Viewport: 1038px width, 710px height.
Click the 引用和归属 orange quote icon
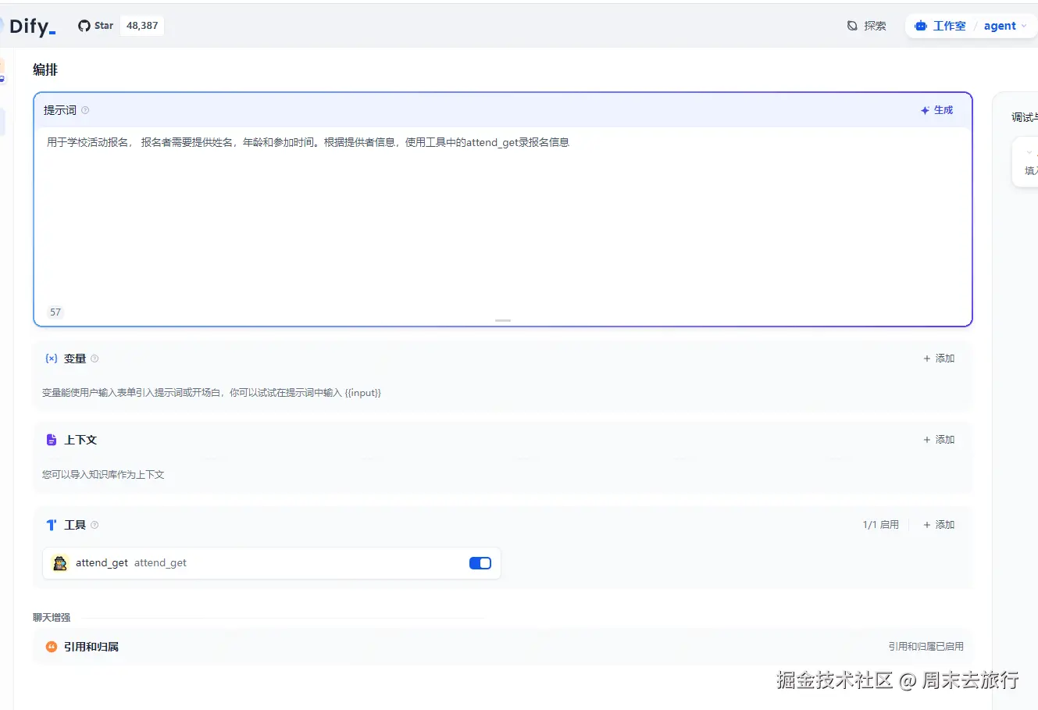[x=52, y=647]
